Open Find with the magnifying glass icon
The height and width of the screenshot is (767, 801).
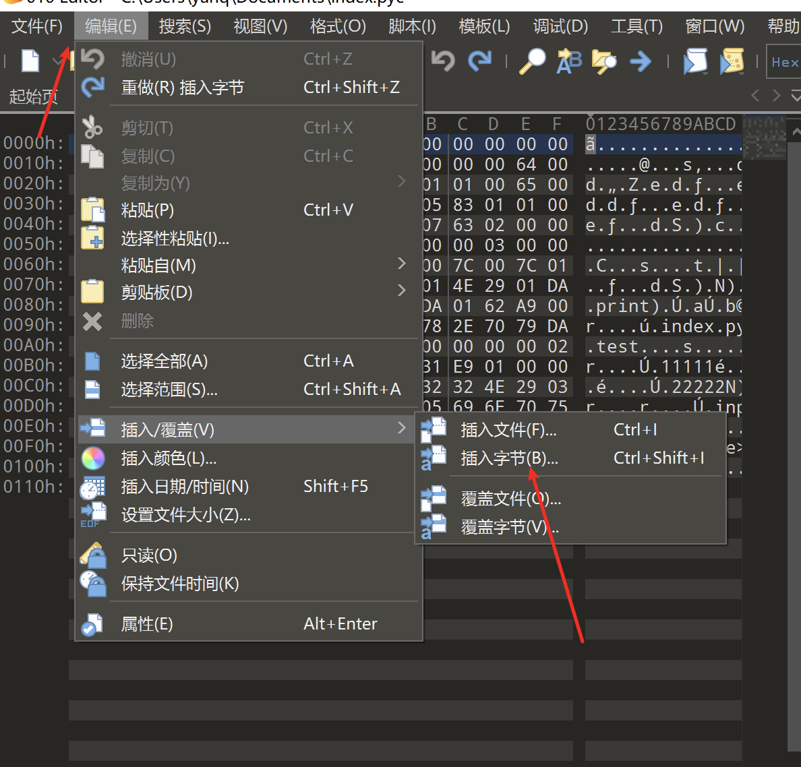click(532, 61)
